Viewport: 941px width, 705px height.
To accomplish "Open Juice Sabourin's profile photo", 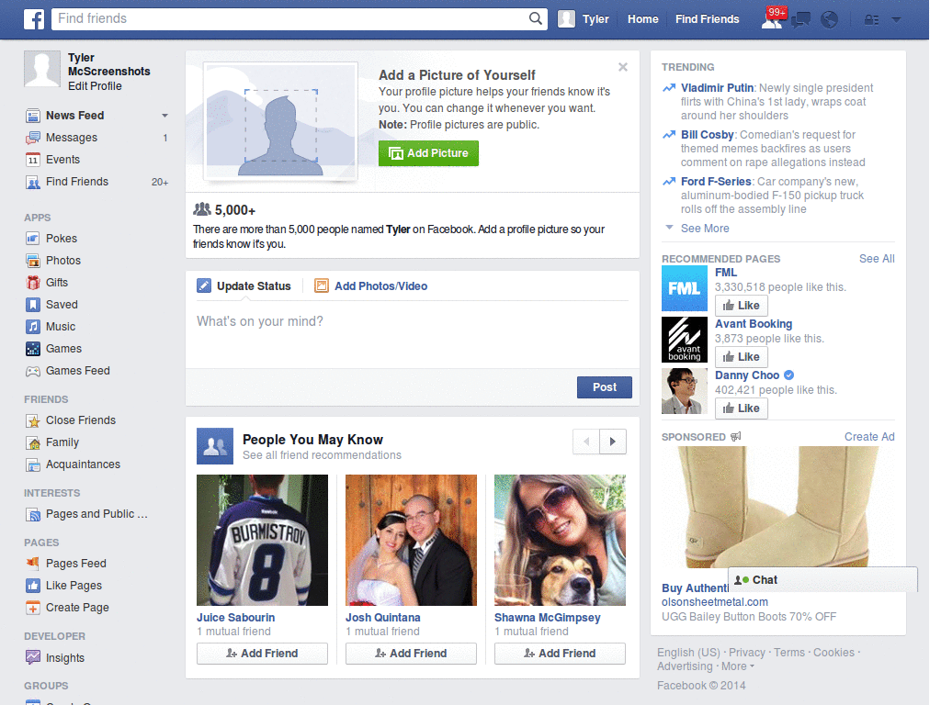I will [x=262, y=540].
